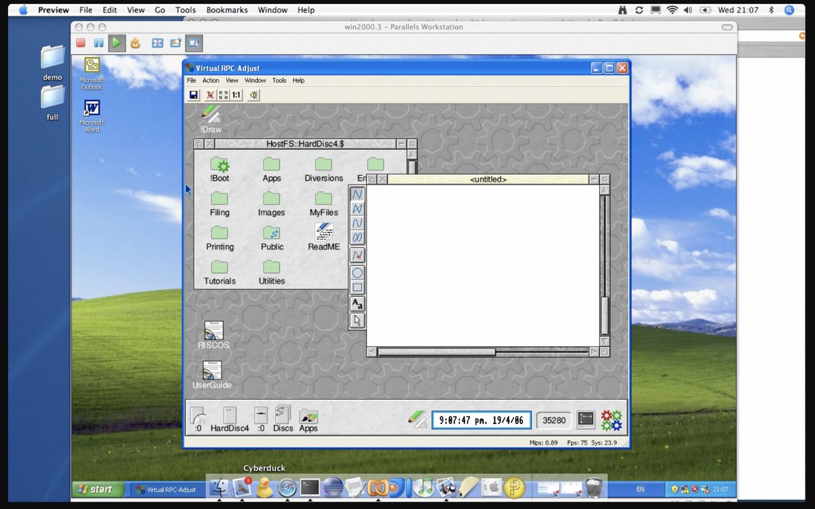Select the Text tool in Draw toolbox
815x509 pixels.
(x=357, y=304)
